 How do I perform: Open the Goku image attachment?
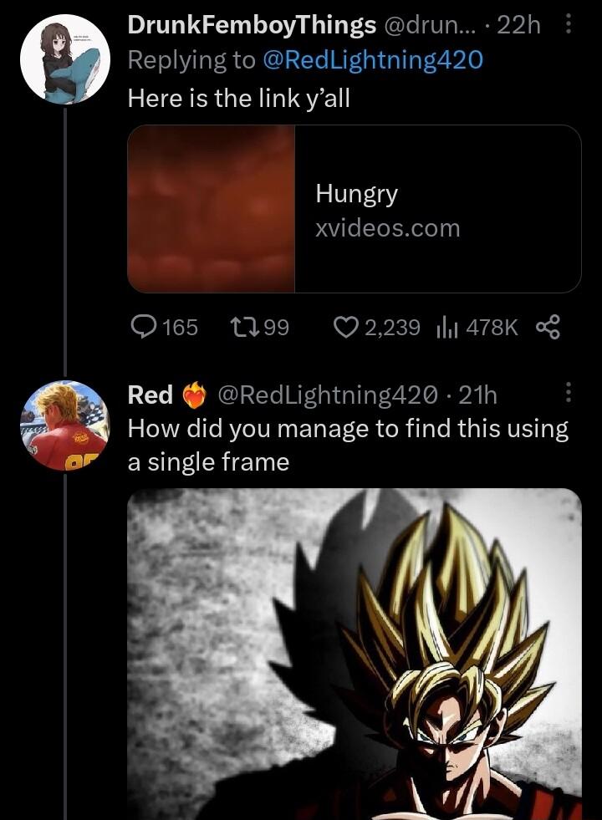[355, 654]
